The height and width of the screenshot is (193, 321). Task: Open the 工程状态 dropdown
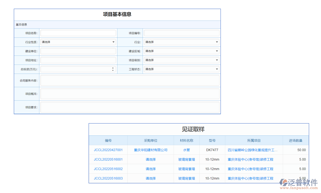point(181,69)
